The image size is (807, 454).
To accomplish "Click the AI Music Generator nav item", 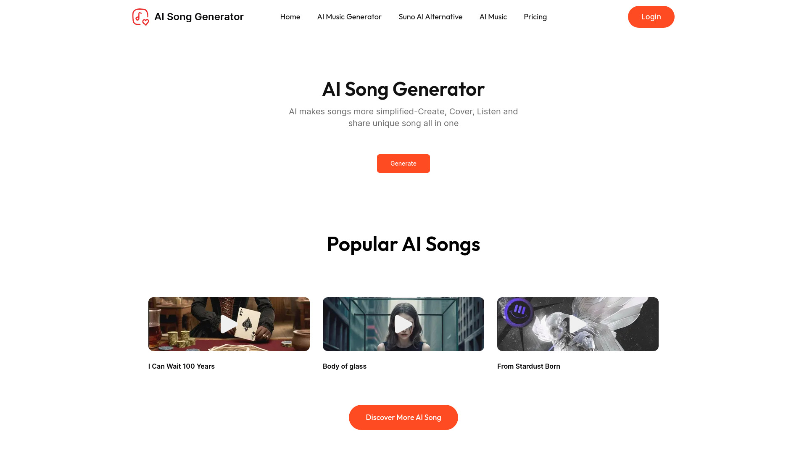I will (348, 17).
